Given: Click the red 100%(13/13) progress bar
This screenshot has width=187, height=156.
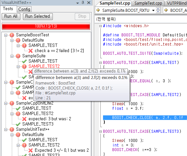Looking at the screenshot, I should tap(46, 26).
